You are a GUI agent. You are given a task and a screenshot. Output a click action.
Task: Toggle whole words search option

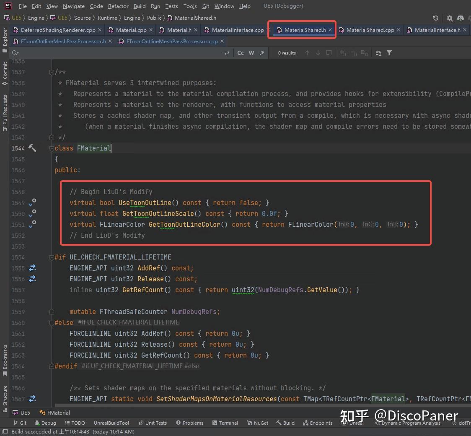[x=251, y=53]
